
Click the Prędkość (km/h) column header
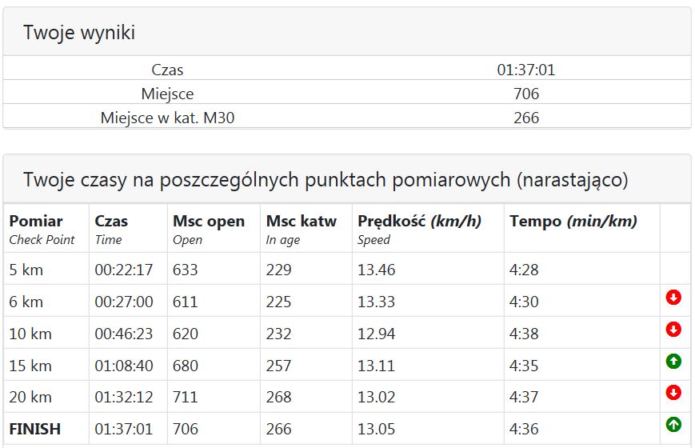click(x=419, y=222)
